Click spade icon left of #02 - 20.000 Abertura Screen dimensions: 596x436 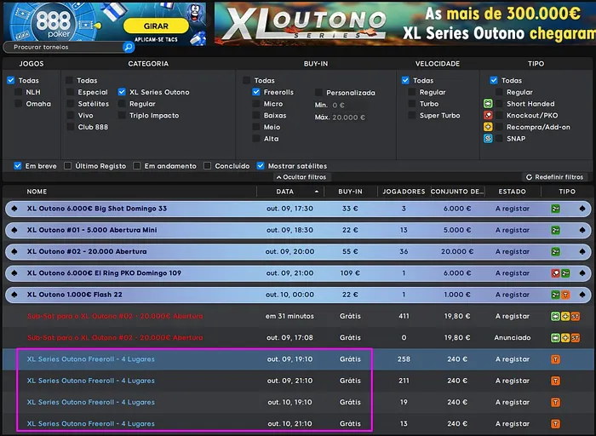point(14,251)
